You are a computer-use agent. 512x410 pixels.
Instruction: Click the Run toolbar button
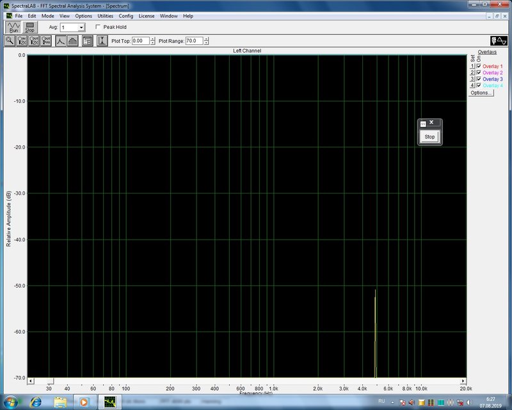point(13,27)
